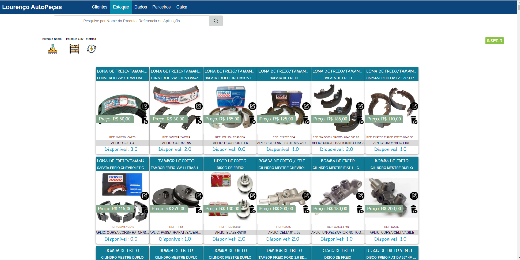Delete the UNO/PALIO FIRE product
This screenshot has width=520, height=260.
coord(414,119)
